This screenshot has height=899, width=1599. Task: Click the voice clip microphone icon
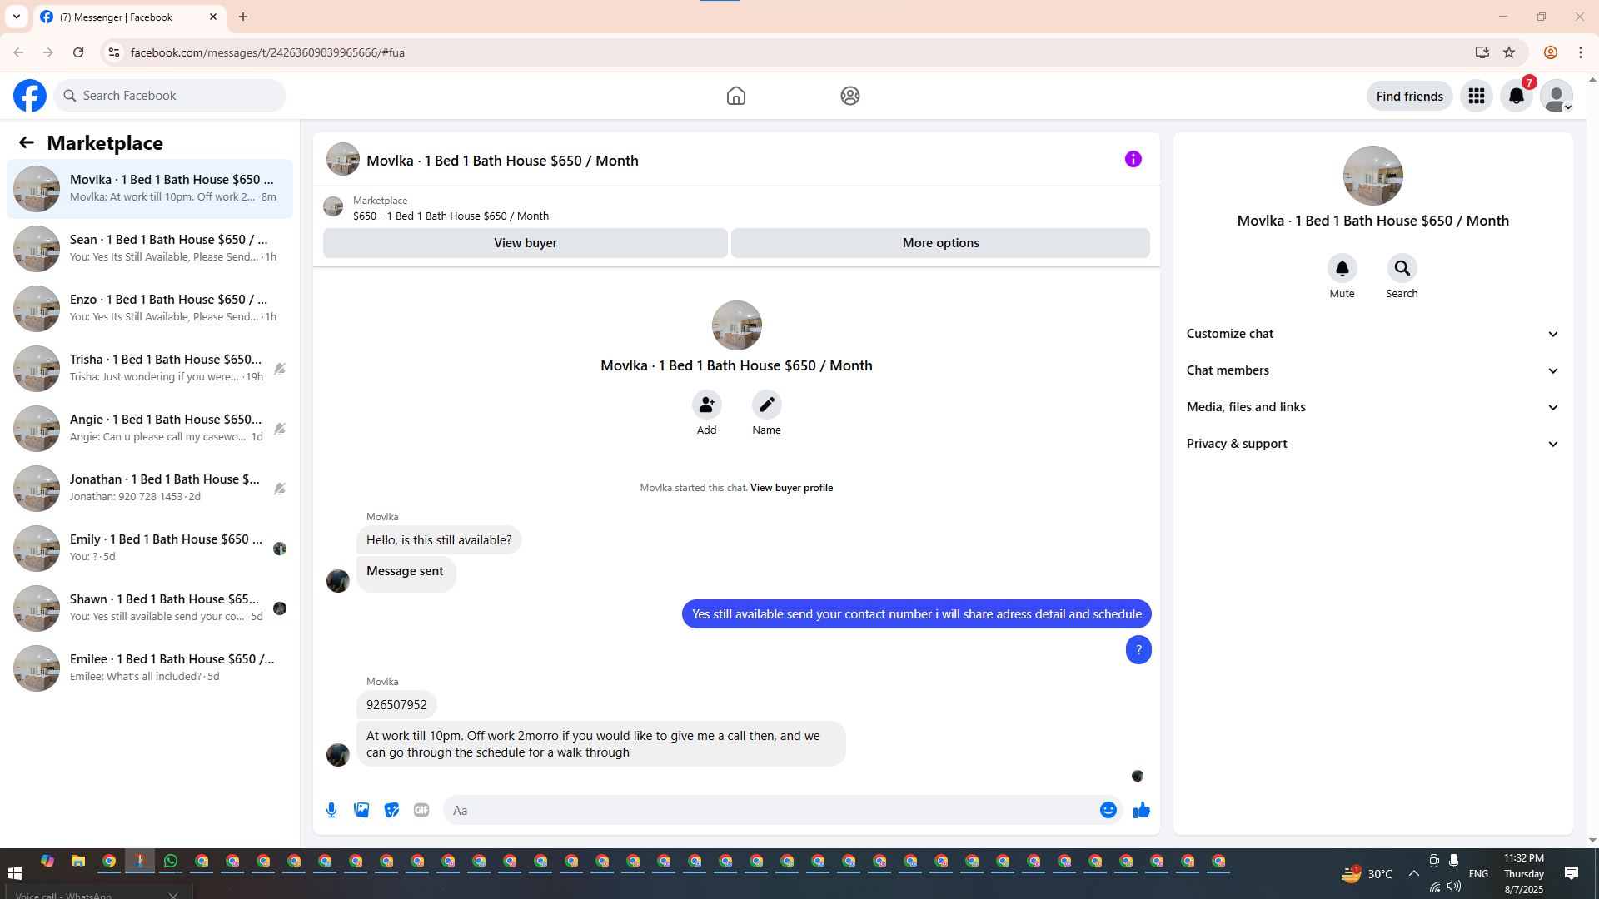pyautogui.click(x=331, y=810)
